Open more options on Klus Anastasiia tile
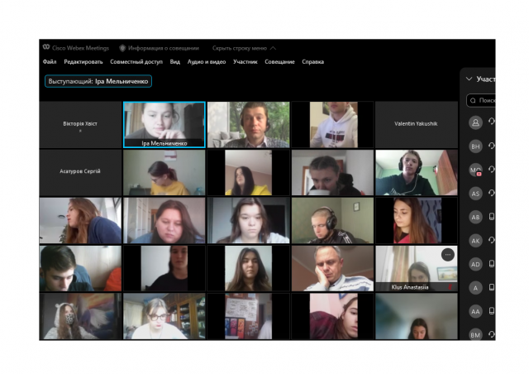The width and height of the screenshot is (529, 374). 448,255
